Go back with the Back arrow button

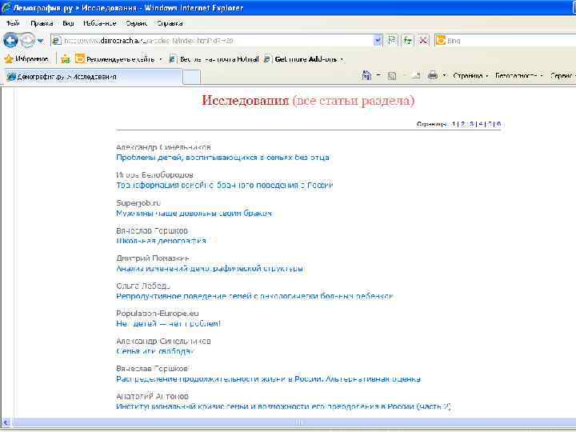[x=10, y=40]
